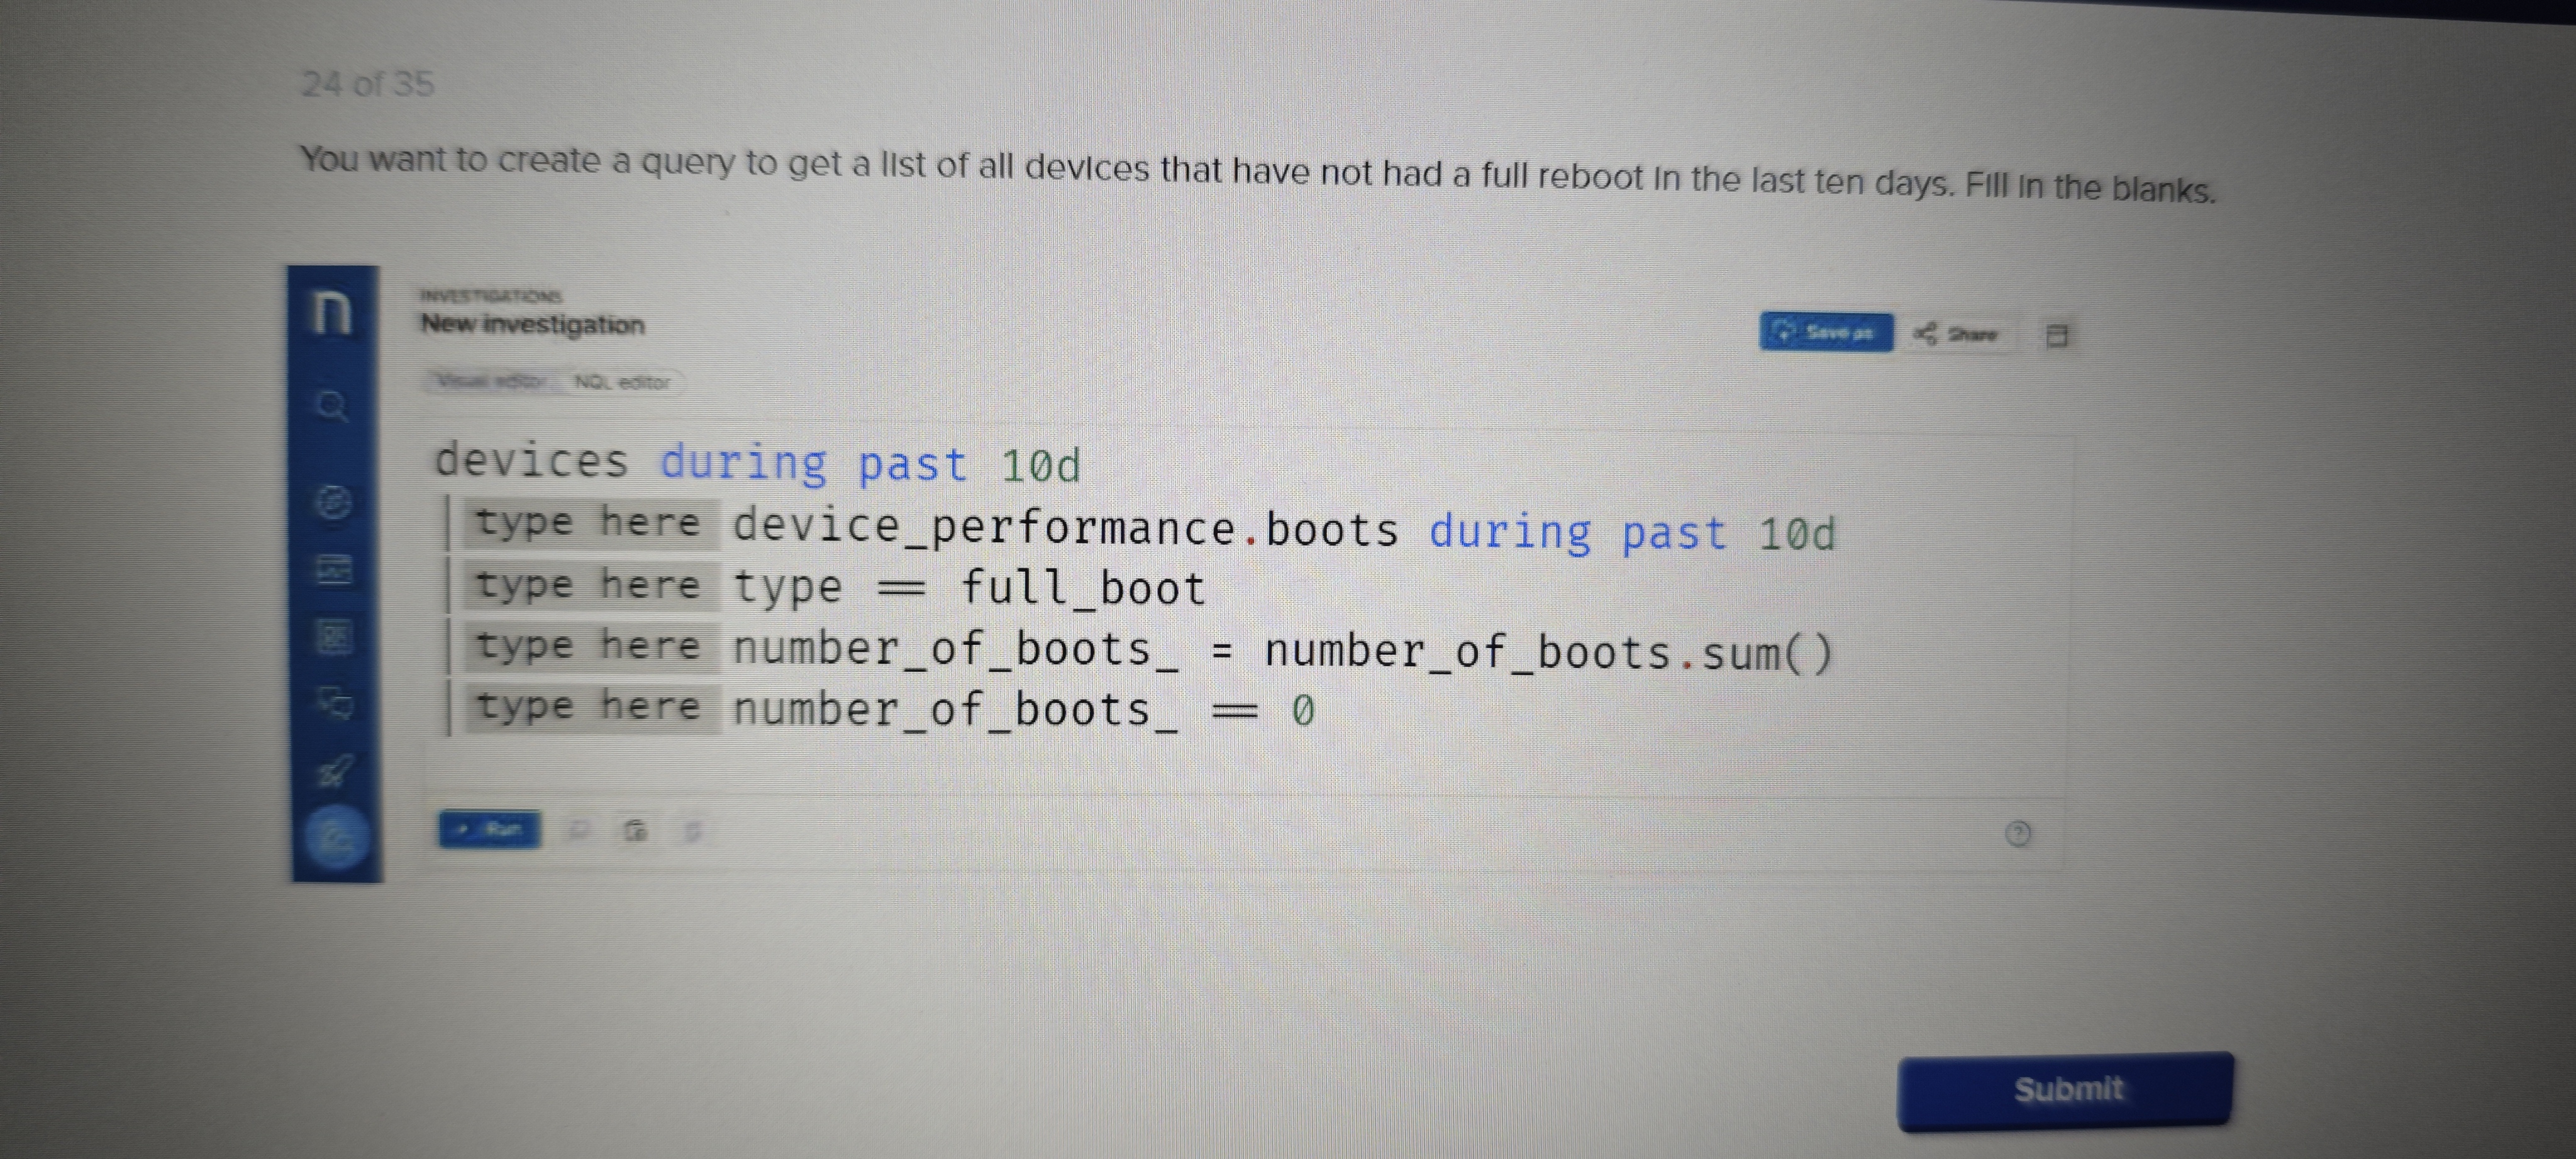The image size is (2576, 1159).
Task: Run the NQL query
Action: coord(490,828)
